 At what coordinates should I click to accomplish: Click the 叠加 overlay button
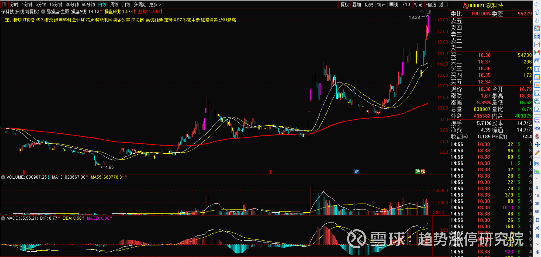(x=357, y=4)
